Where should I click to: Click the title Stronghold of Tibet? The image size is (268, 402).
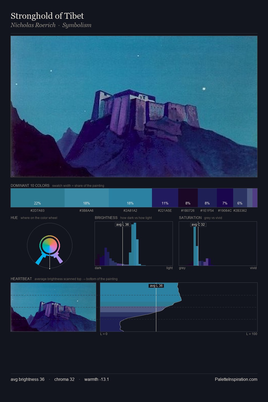(47, 16)
